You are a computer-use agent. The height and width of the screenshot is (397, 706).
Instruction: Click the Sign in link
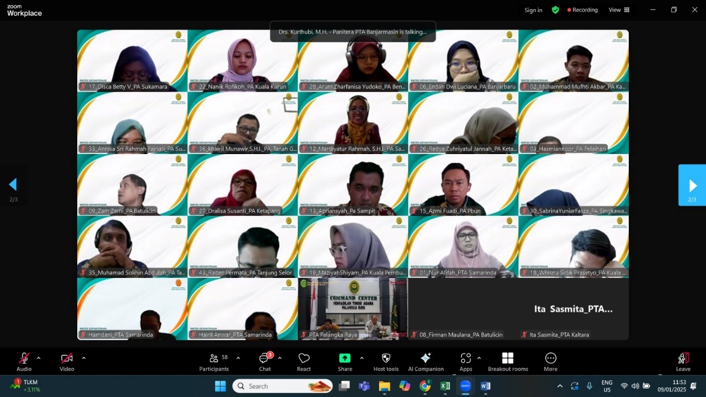click(x=533, y=10)
